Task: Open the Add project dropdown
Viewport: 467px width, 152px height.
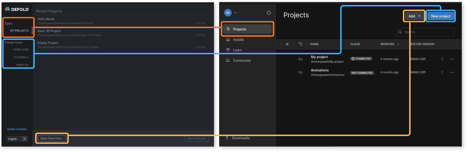Action: pos(414,16)
